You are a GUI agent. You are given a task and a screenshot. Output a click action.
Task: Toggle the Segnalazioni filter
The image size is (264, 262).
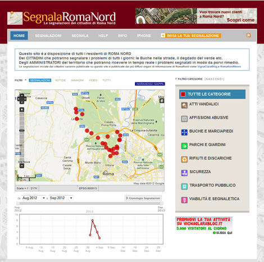40,80
